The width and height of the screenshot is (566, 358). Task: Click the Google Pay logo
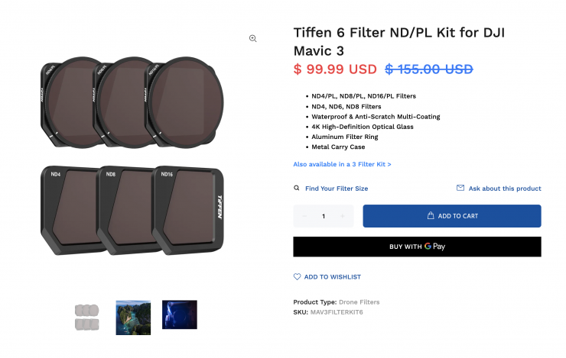435,247
